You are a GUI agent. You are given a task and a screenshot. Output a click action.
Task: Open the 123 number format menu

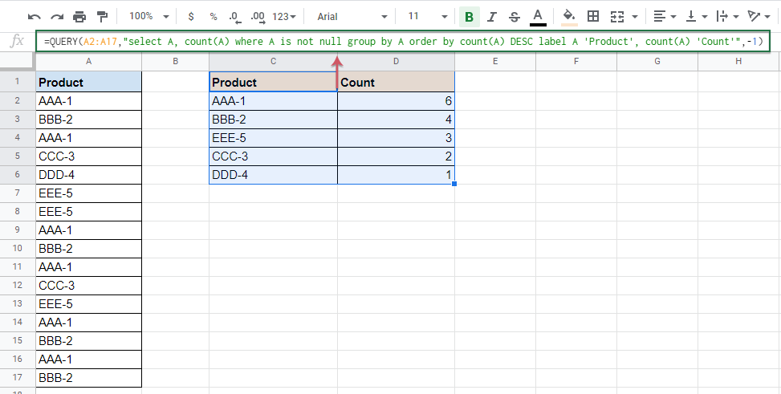[283, 16]
